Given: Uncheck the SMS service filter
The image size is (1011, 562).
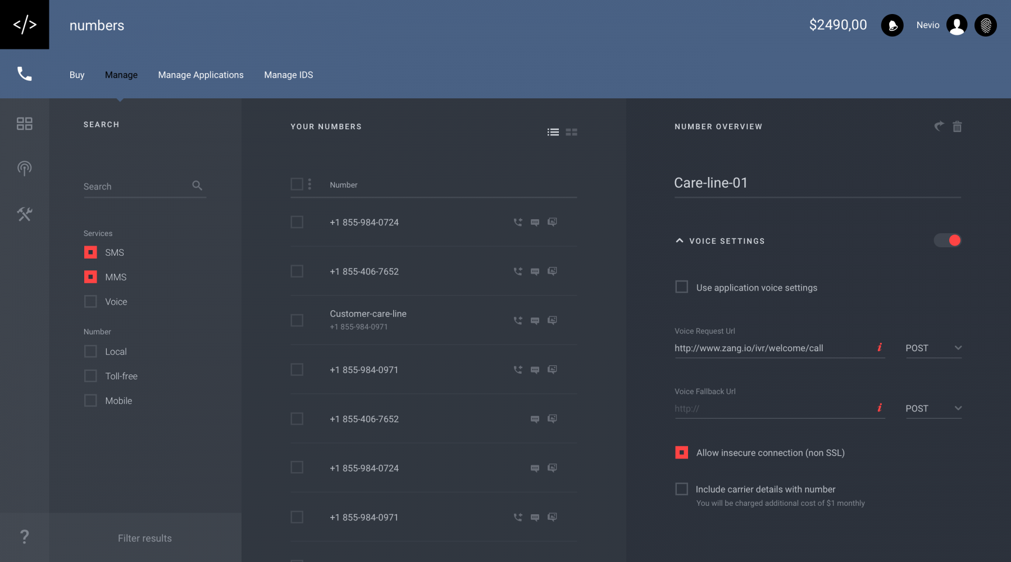Looking at the screenshot, I should 90,252.
